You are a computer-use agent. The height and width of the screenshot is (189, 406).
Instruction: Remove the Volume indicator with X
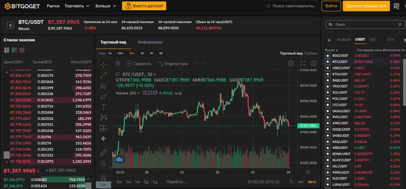coord(155,93)
